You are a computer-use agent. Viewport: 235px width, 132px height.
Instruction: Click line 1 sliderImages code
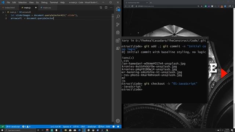point(44,15)
